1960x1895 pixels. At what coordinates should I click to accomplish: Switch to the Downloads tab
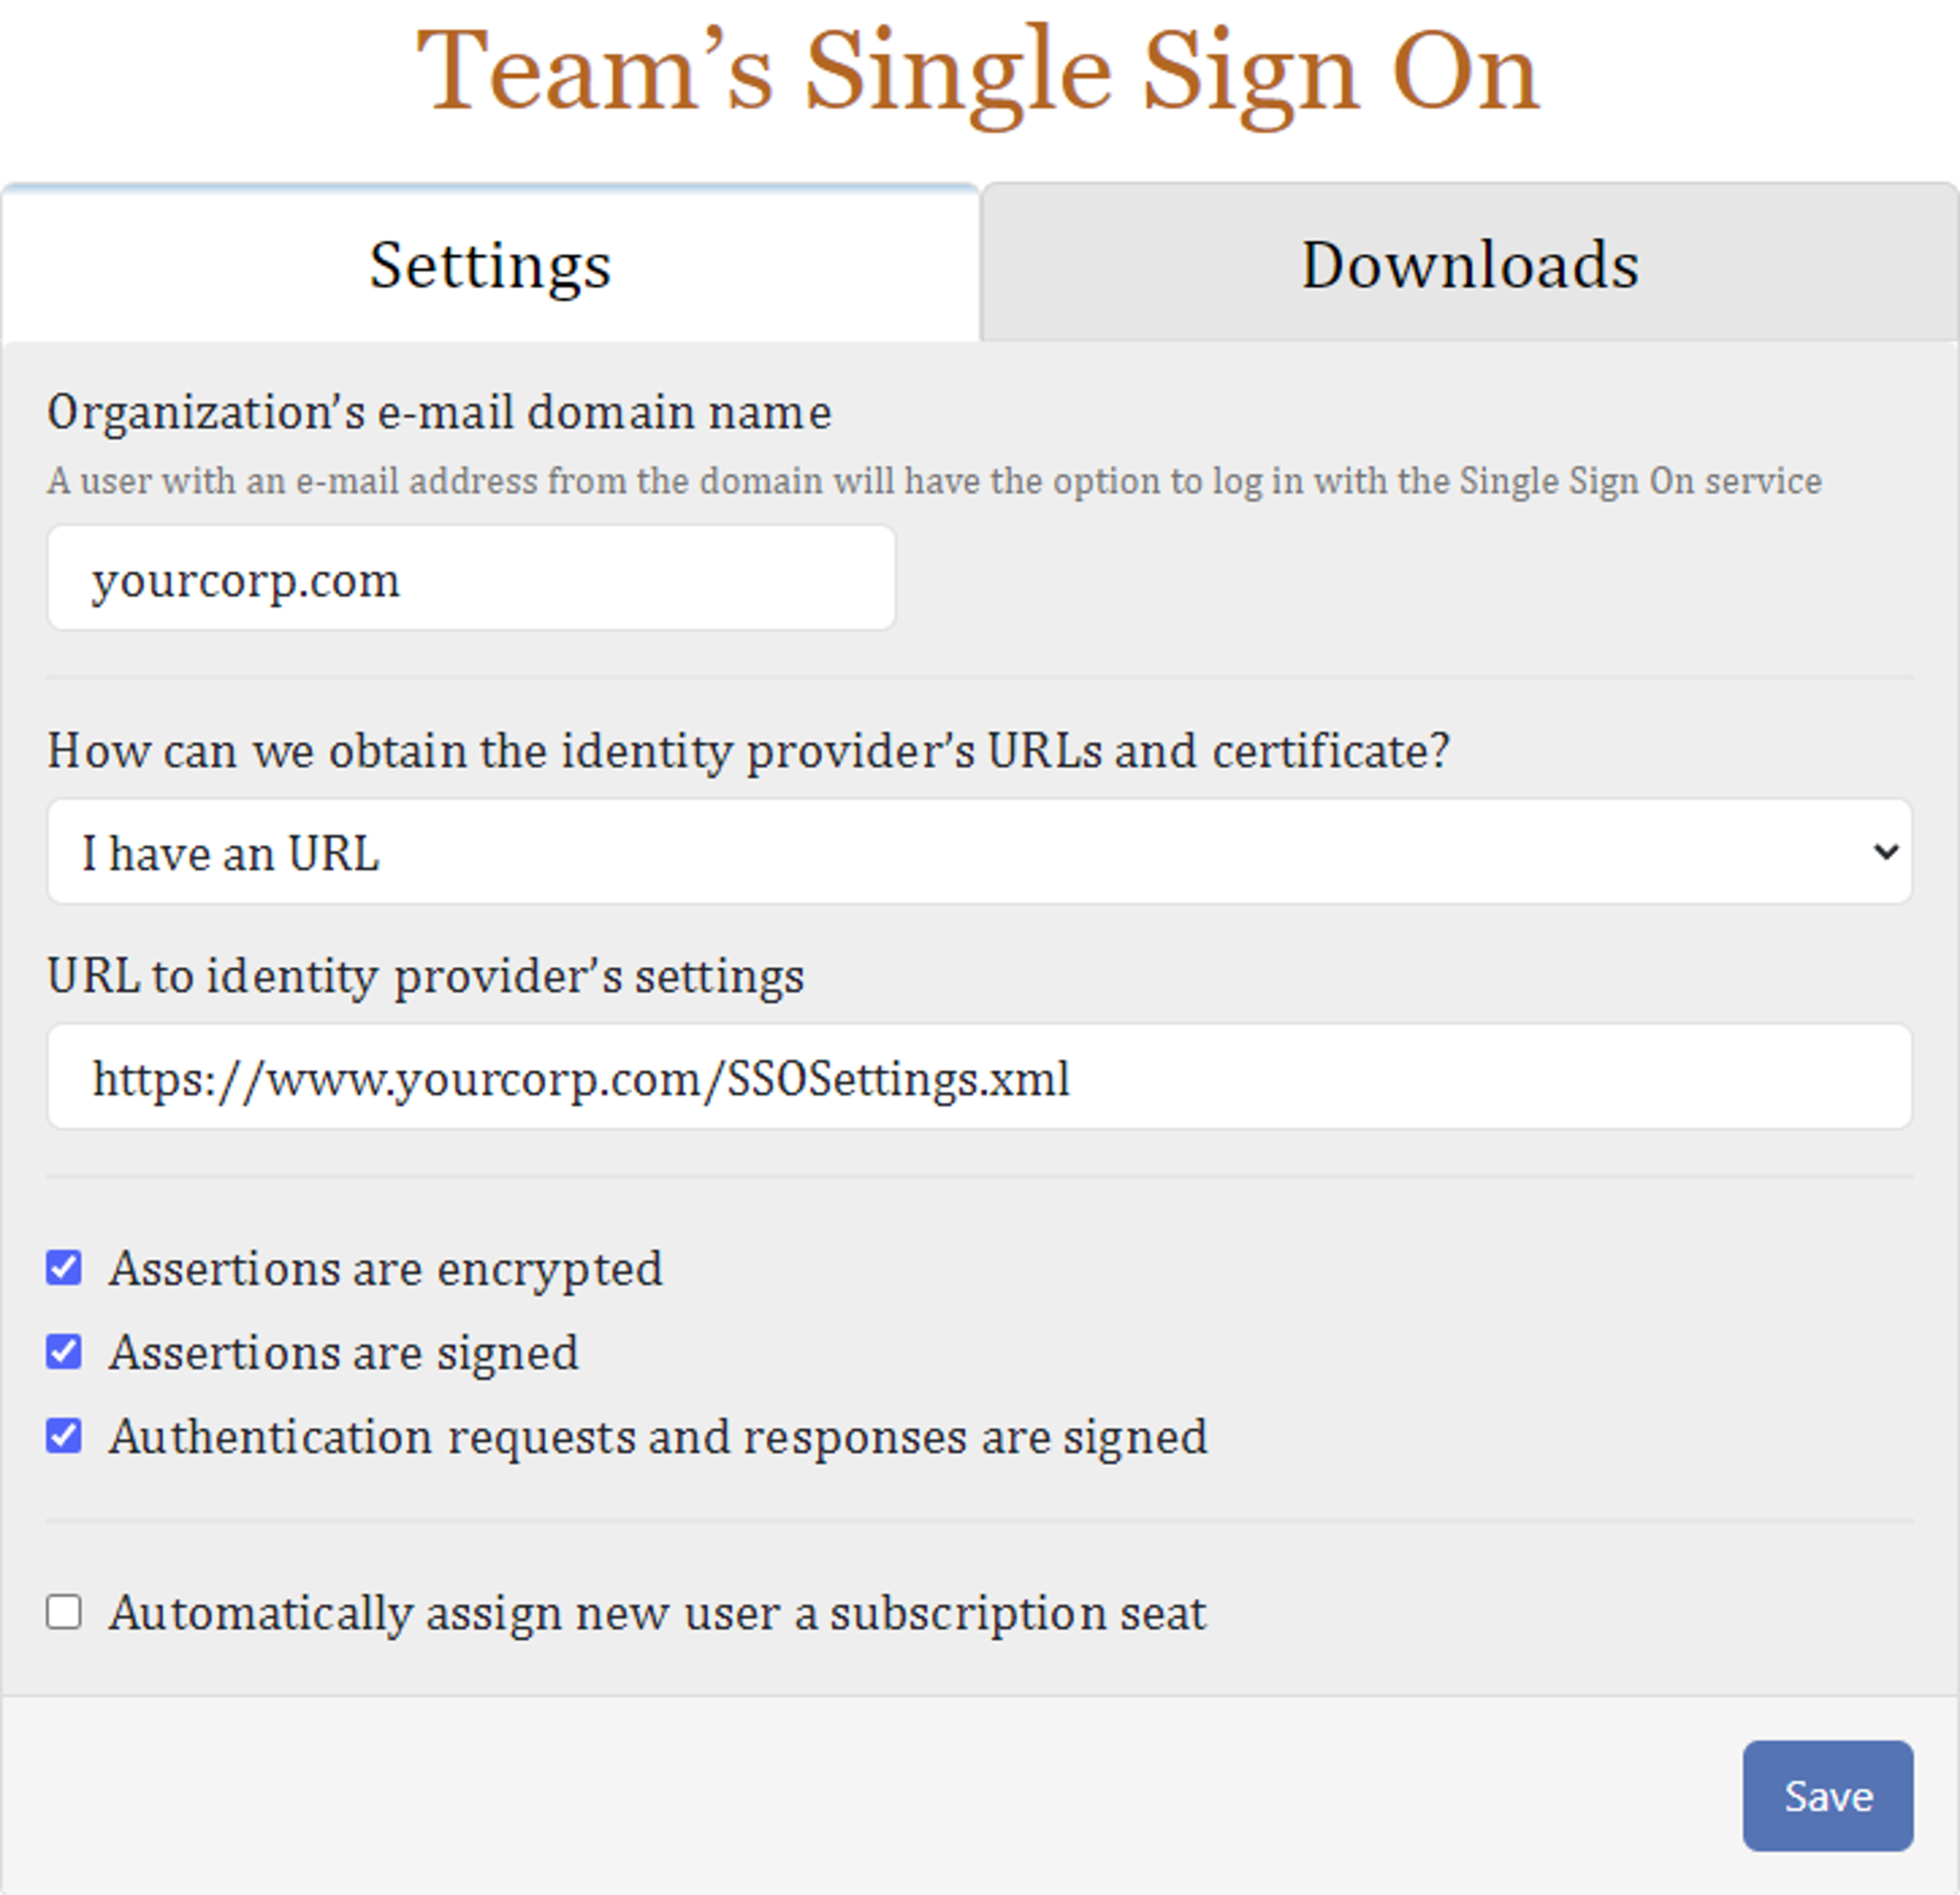coord(1469,263)
